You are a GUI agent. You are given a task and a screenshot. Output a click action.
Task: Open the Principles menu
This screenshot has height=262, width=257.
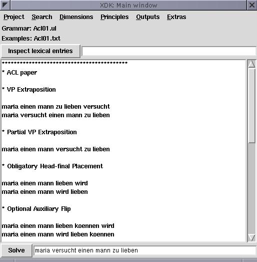114,17
